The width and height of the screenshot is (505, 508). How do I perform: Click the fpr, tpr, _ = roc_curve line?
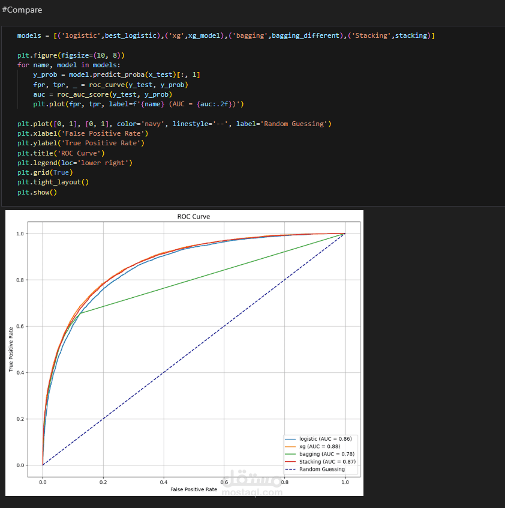click(x=110, y=85)
